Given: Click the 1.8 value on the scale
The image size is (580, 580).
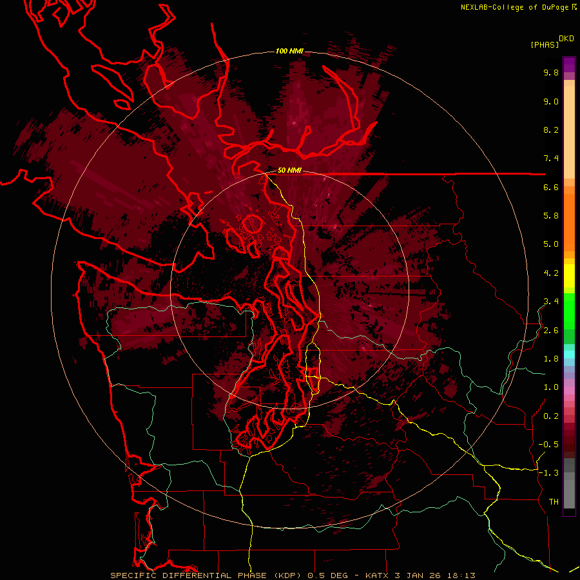Looking at the screenshot, I should 551,359.
